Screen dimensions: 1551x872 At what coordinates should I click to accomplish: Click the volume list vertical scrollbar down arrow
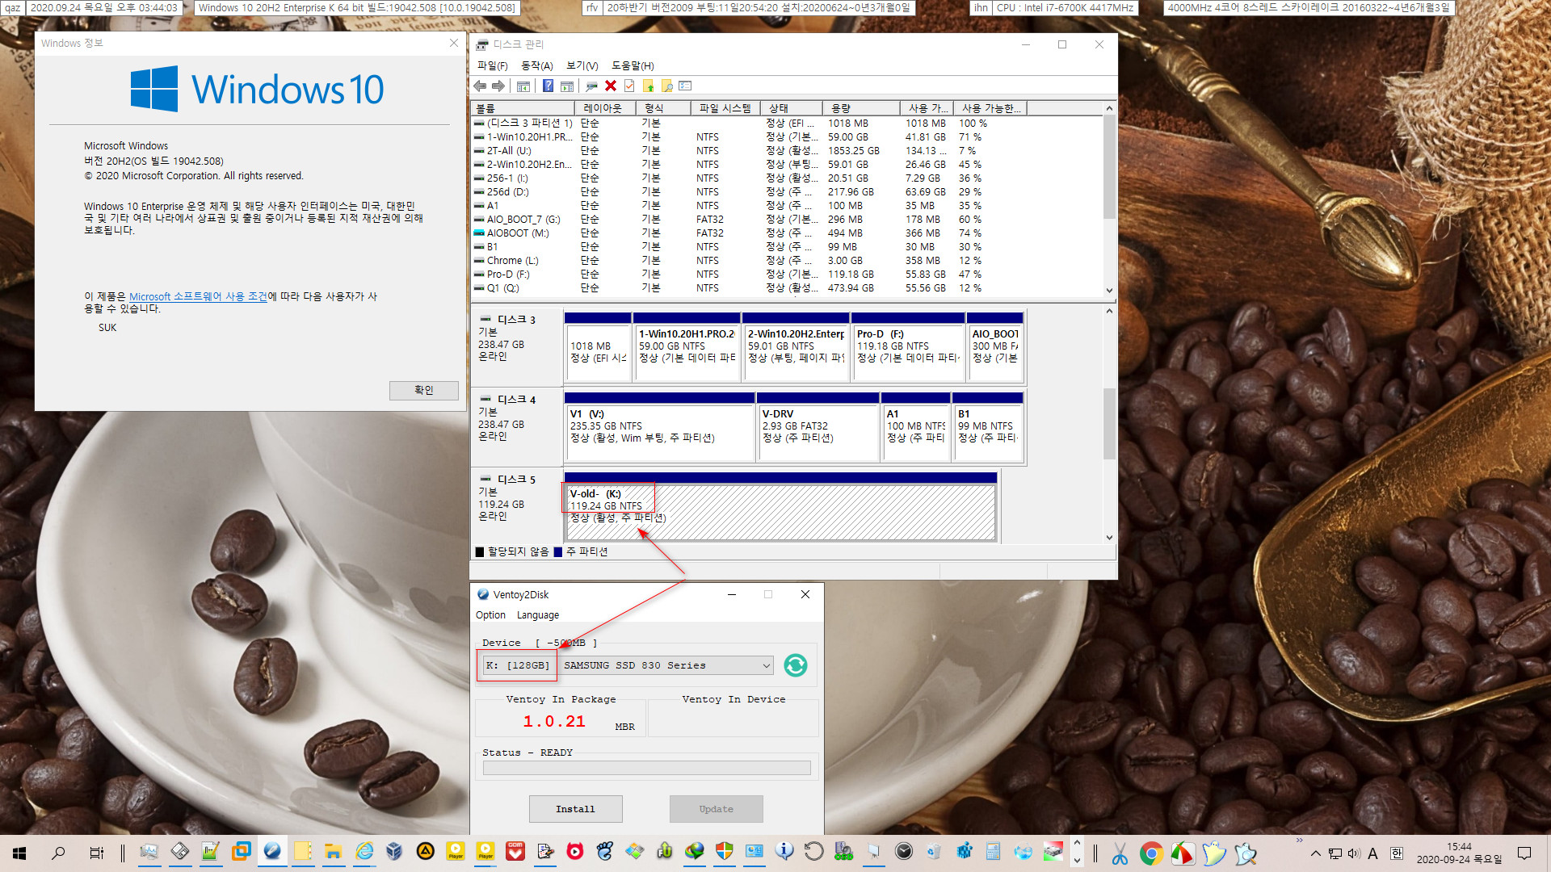tap(1109, 290)
